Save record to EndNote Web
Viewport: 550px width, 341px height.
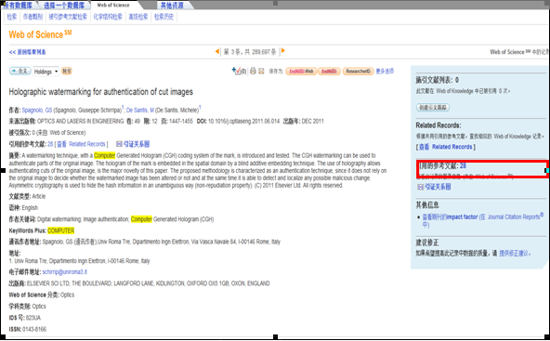[301, 72]
